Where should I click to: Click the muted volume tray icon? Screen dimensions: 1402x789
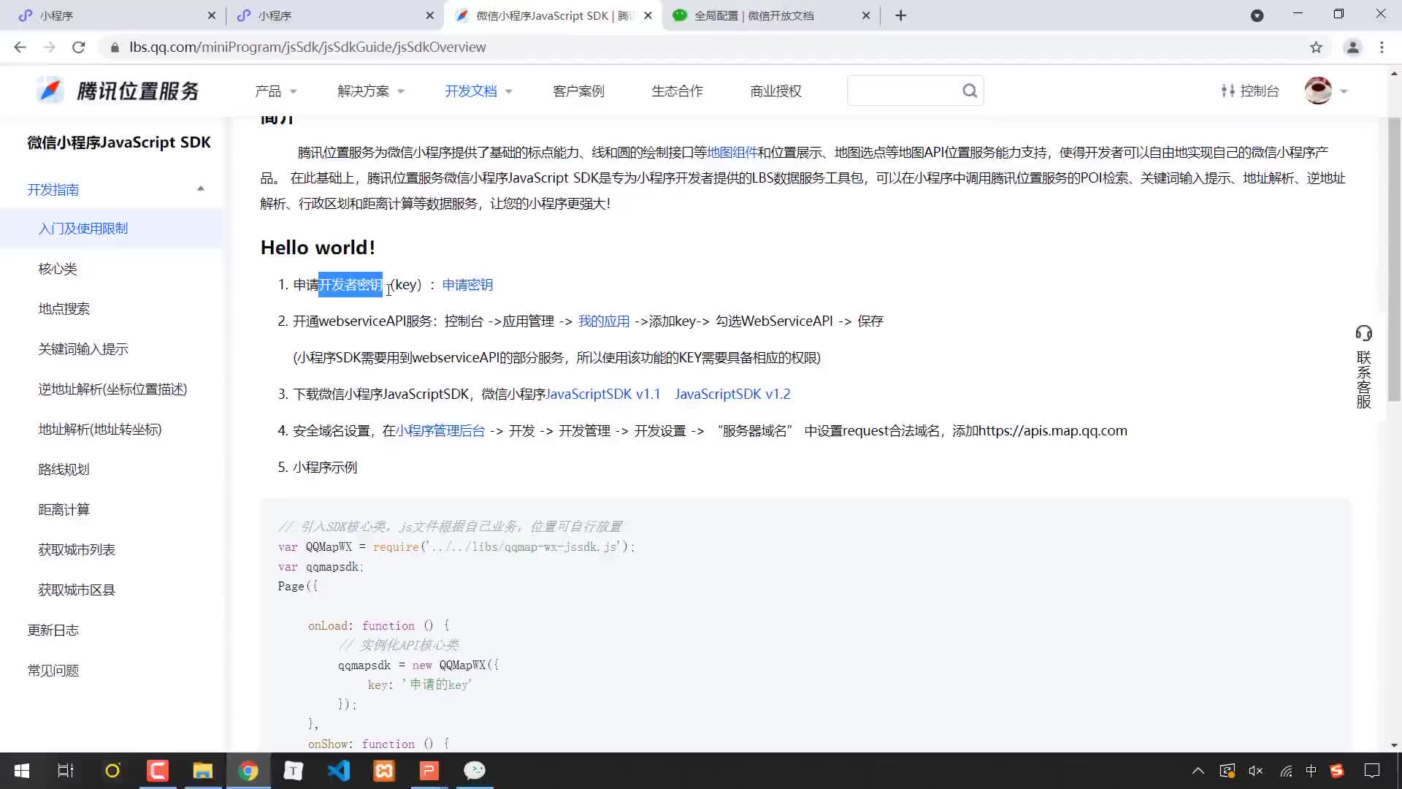(x=1256, y=771)
